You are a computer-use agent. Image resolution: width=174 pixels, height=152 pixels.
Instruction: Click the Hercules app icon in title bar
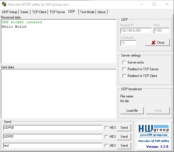4,4
